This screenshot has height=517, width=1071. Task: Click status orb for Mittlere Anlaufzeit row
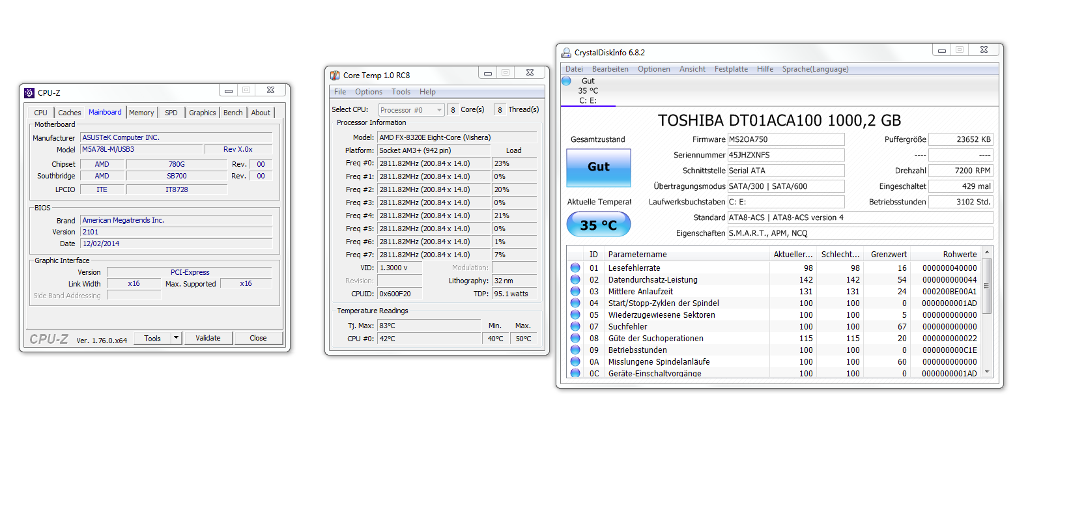[575, 291]
